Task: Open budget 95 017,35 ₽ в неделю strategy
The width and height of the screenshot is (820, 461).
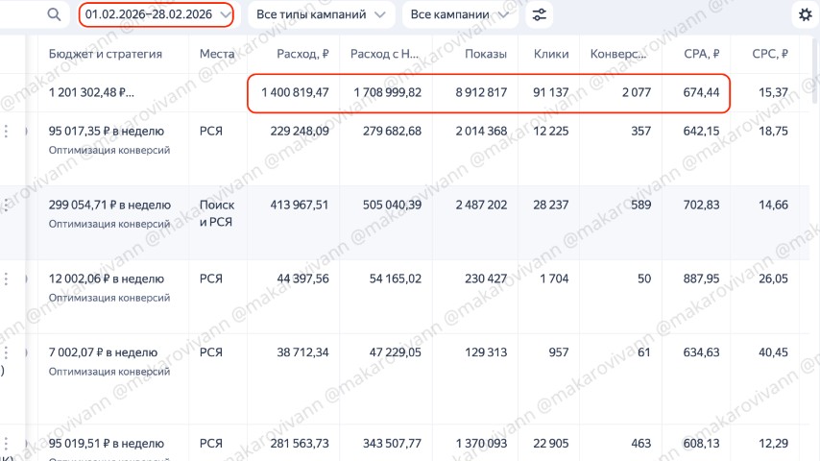Action: (106, 132)
